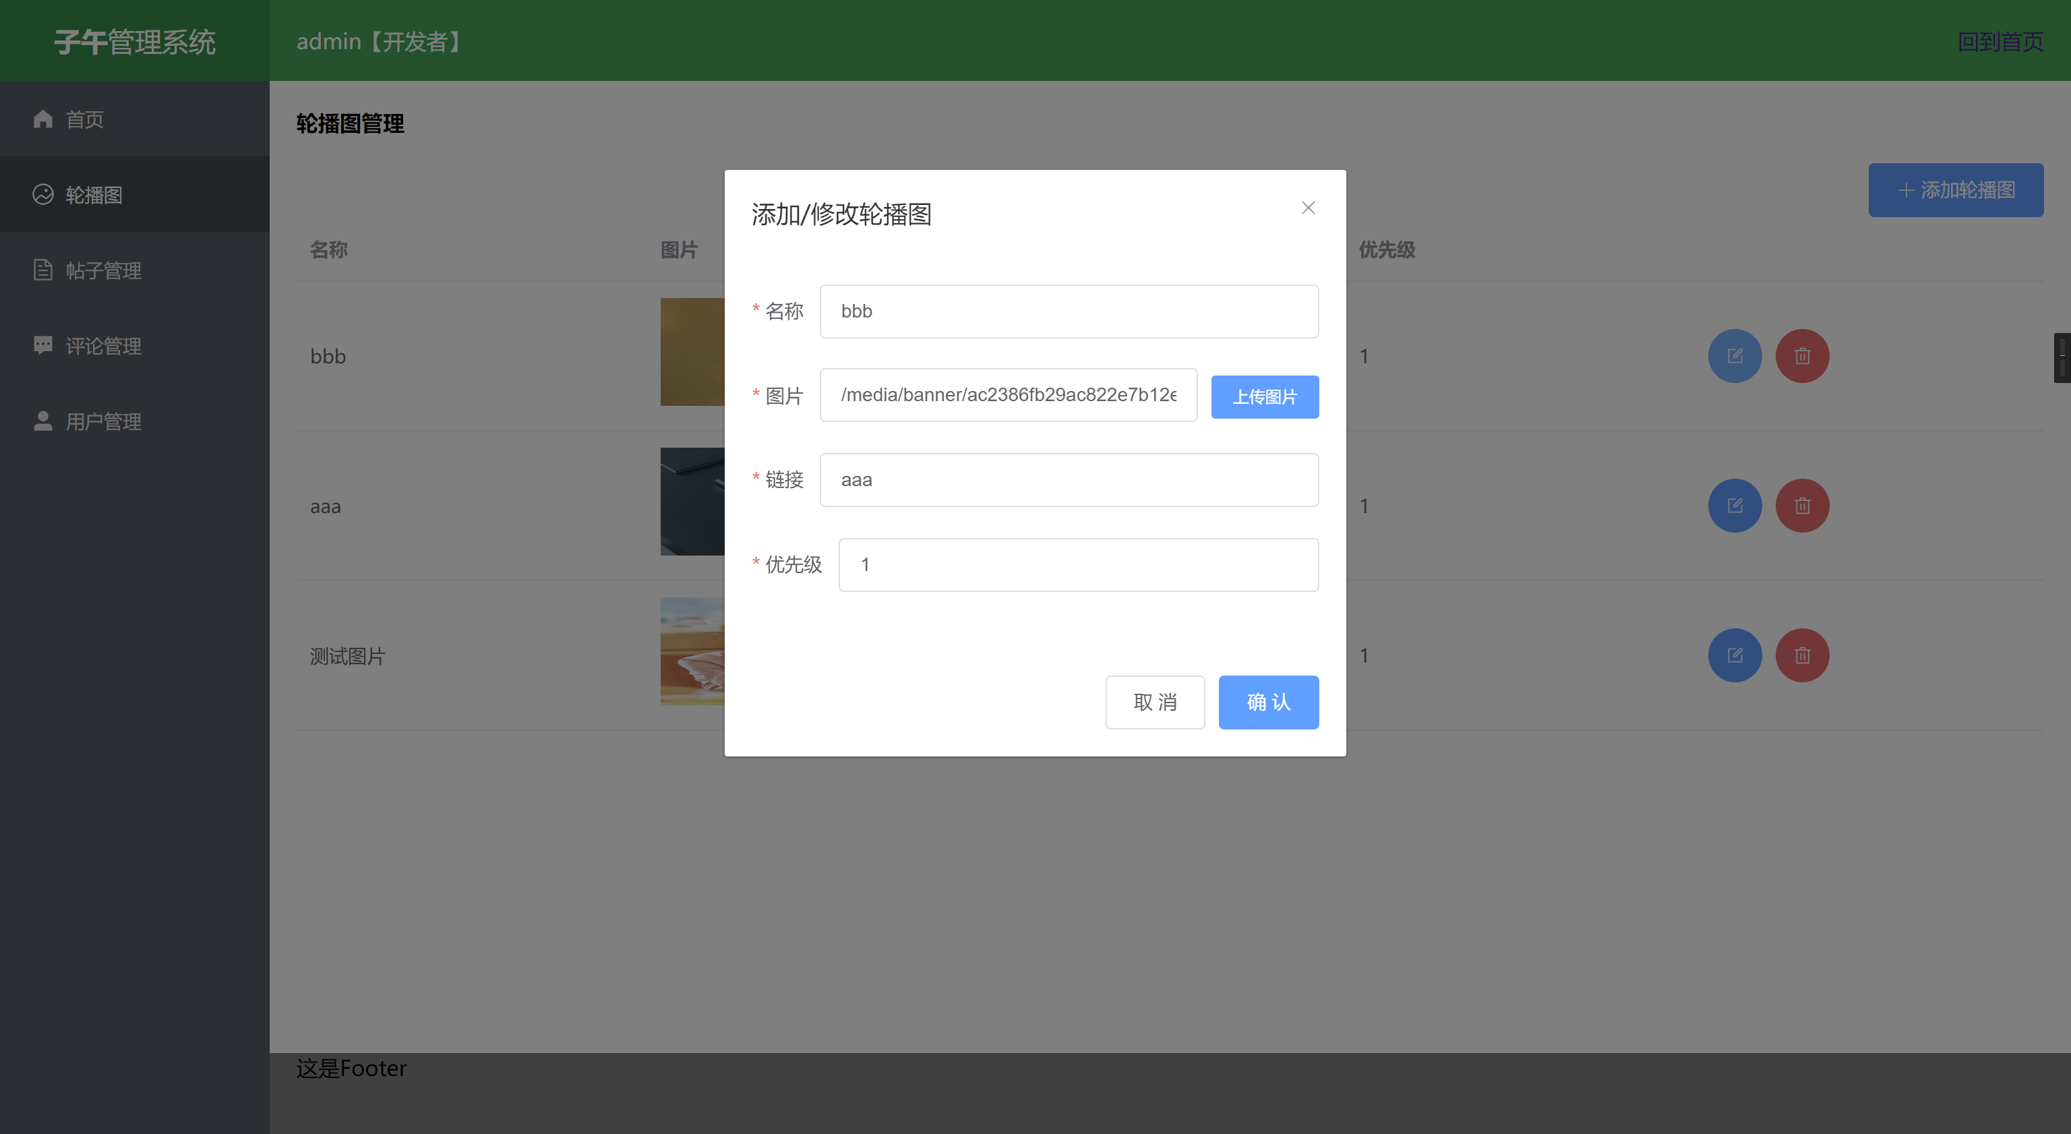Click the edit icon for the bbb row

pos(1734,355)
